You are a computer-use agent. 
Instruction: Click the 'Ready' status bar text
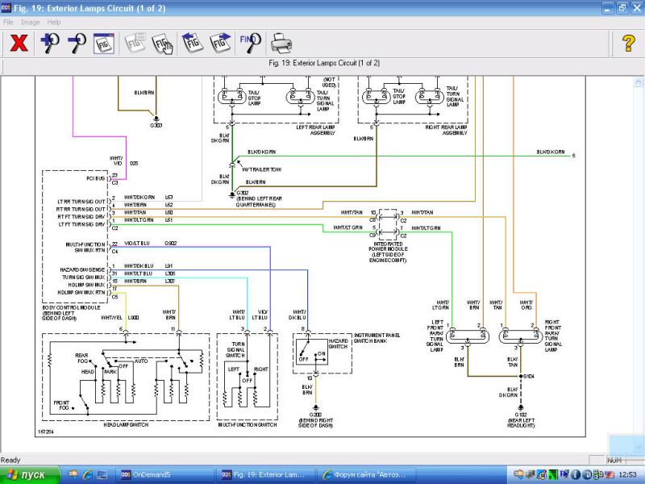pos(10,460)
